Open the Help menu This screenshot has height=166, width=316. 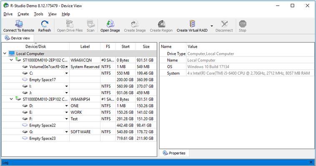66,14
